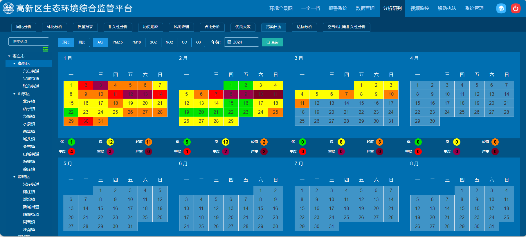
Task: Select 兴仁街道 station in tree
Action: (x=31, y=71)
